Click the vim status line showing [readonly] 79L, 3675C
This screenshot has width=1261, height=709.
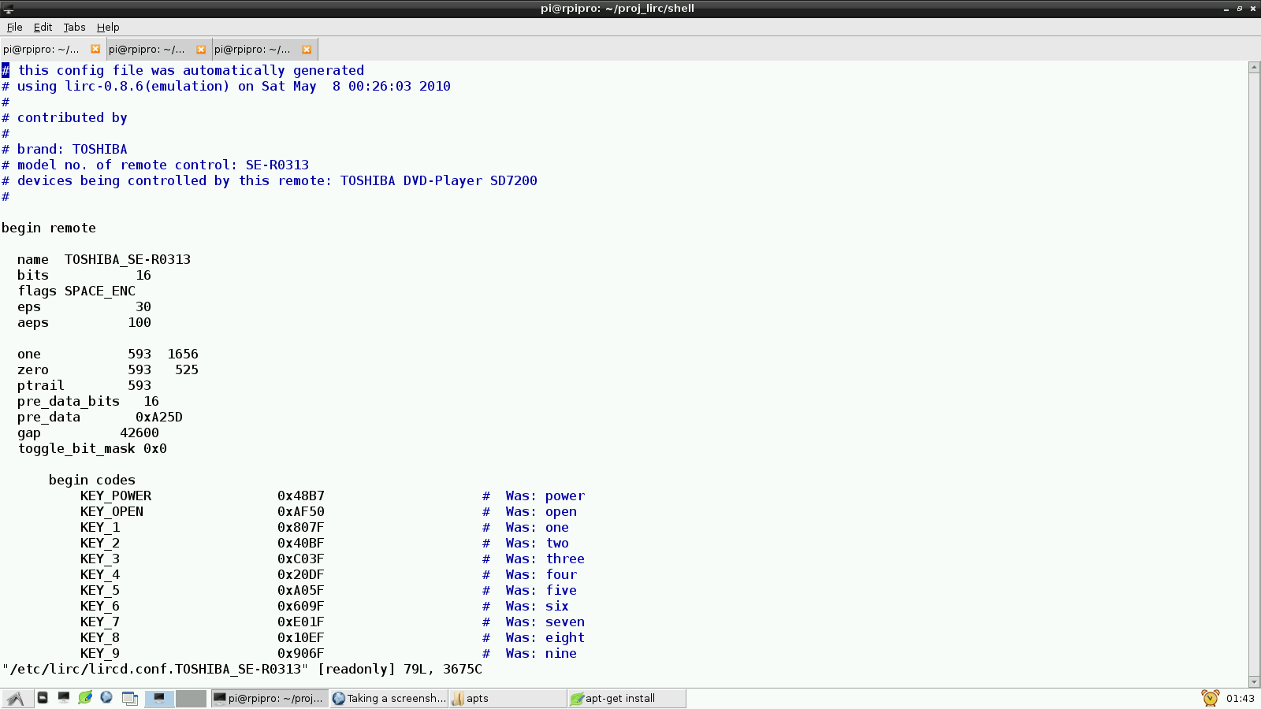coord(242,669)
